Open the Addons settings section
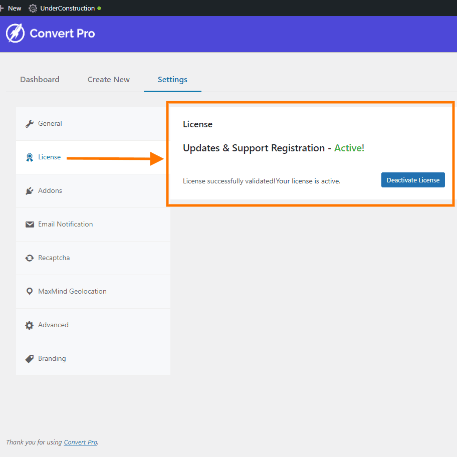Image resolution: width=457 pixels, height=457 pixels. (x=93, y=191)
